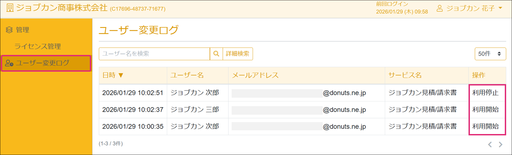
Task: Click the user-clock icon in sidebar
Action: coord(9,63)
